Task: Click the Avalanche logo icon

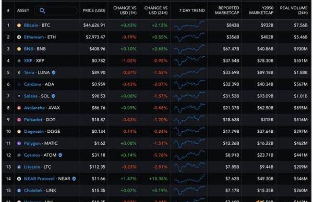Action: 19,108
